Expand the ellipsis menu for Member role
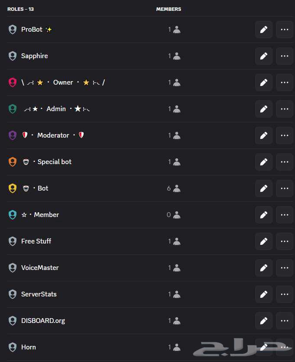 pyautogui.click(x=284, y=215)
